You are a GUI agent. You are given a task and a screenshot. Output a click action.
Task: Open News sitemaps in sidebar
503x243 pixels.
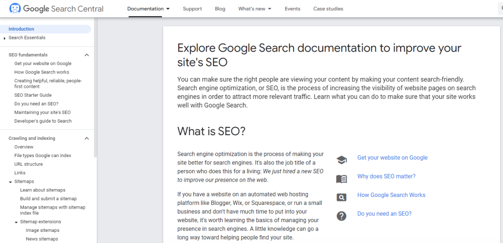(42, 239)
